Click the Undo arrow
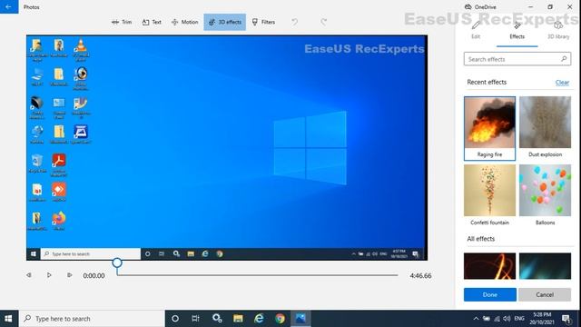Image resolution: width=581 pixels, height=327 pixels. [x=294, y=22]
